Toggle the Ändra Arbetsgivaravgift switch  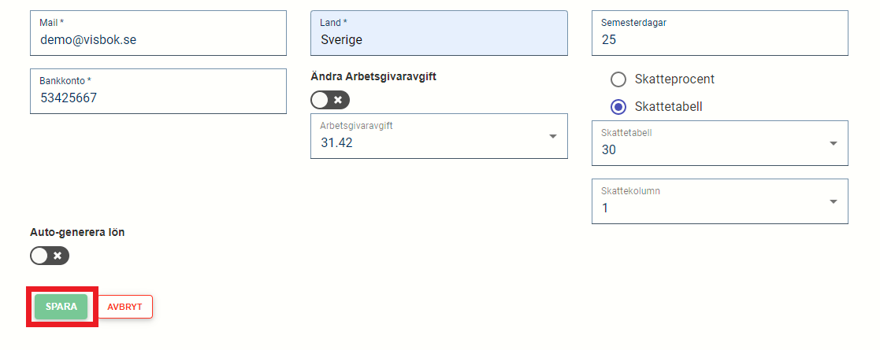coord(330,100)
